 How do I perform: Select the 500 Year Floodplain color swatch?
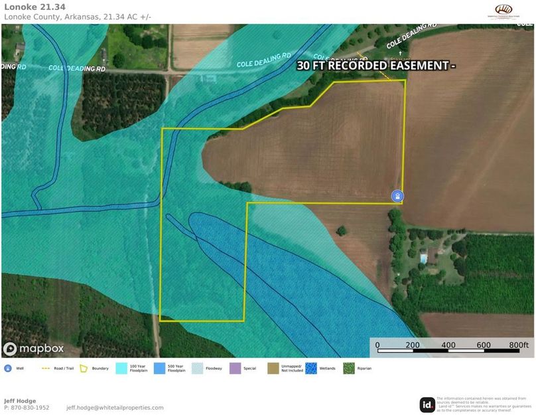pyautogui.click(x=160, y=369)
